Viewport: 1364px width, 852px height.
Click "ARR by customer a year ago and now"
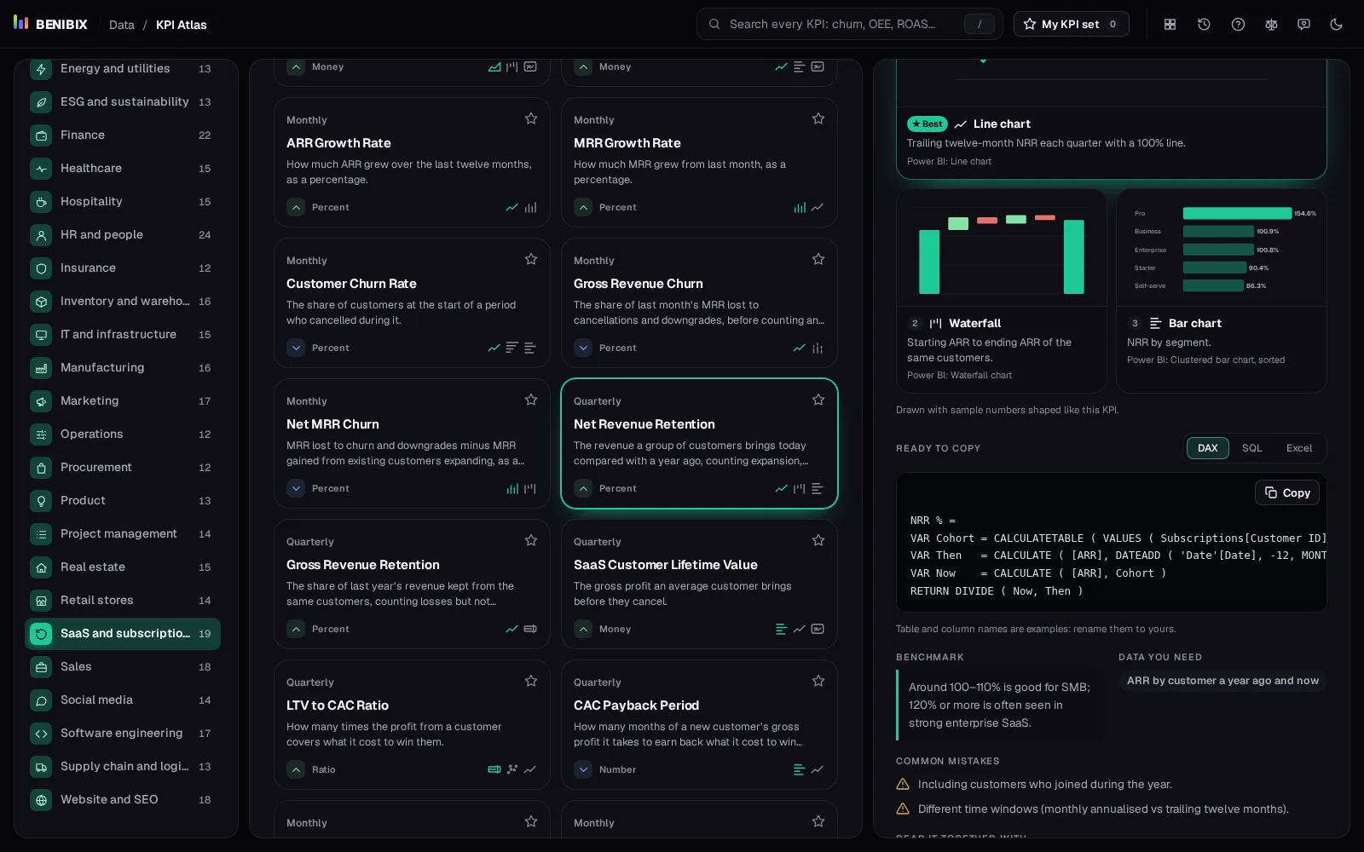[1222, 681]
